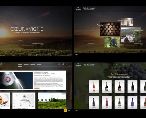Open the Découverte tile showing the château
146x118 pixels.
pyautogui.click(x=131, y=35)
